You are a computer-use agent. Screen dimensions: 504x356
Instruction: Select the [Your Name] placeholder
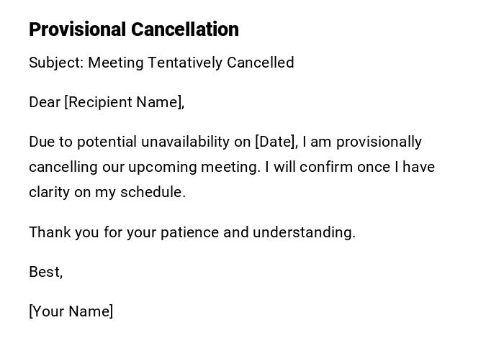pyautogui.click(x=71, y=311)
